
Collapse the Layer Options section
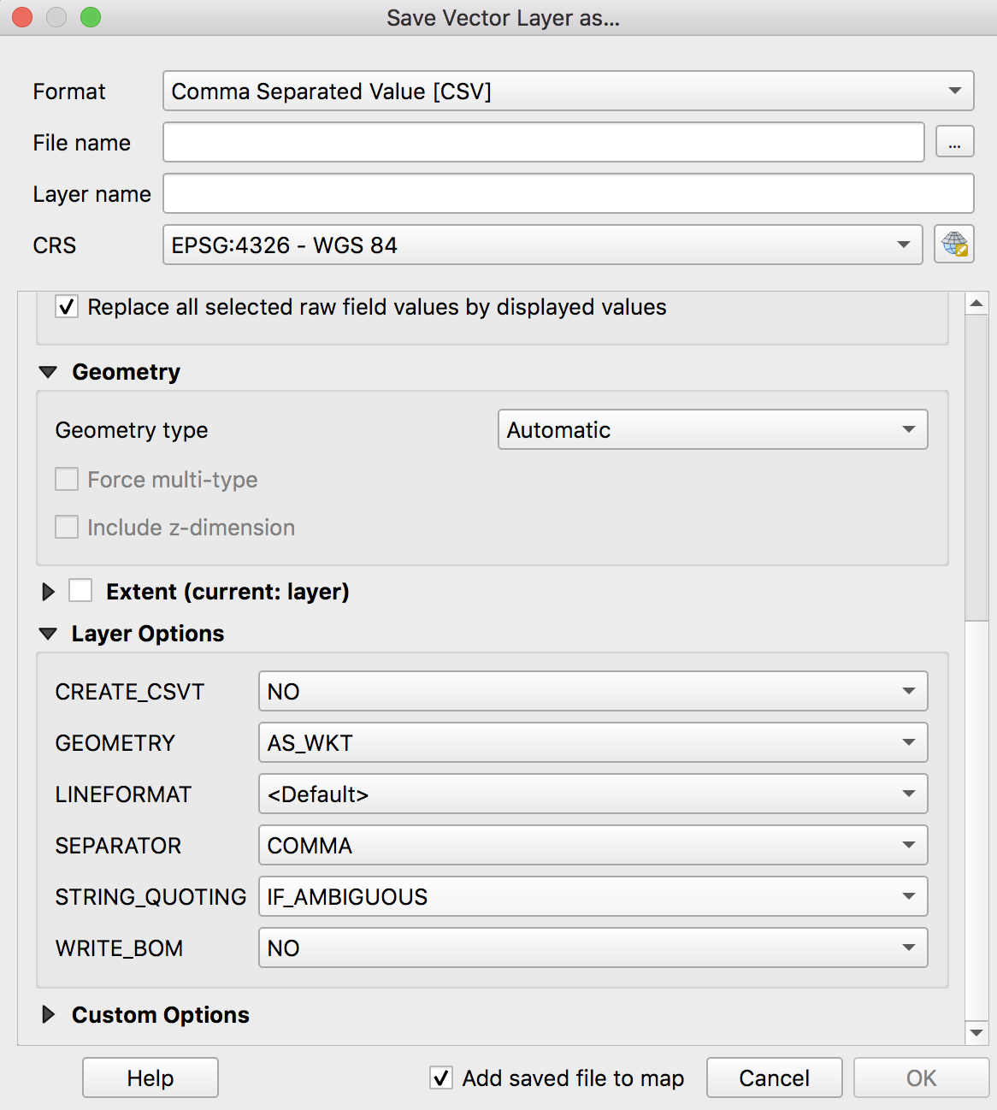49,634
